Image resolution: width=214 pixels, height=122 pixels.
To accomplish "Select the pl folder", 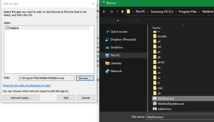I will (x=159, y=52).
